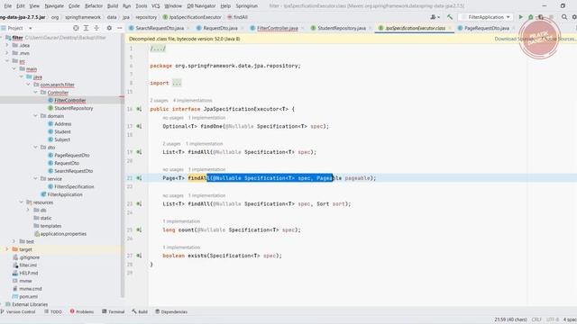
Task: Collapse the Controller package
Action: (x=35, y=93)
